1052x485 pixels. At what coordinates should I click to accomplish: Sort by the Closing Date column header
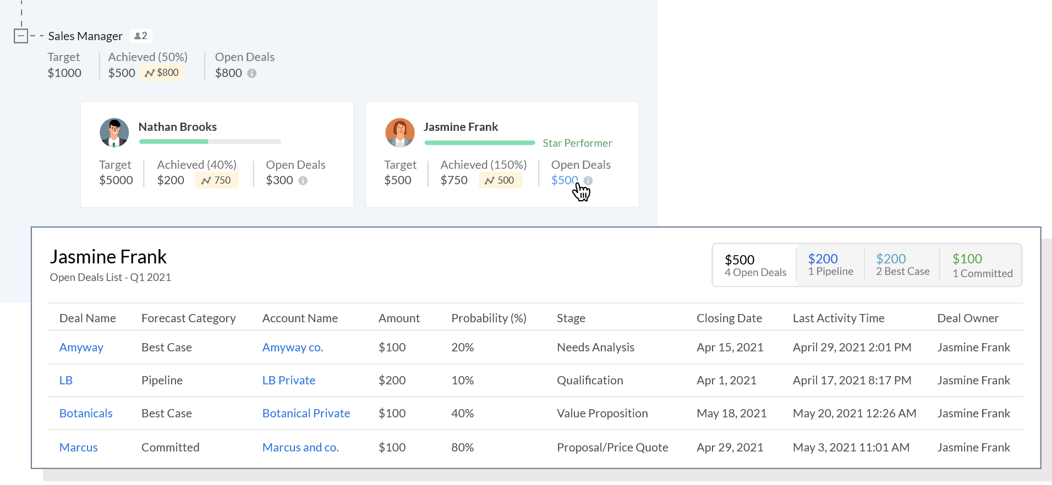coord(729,318)
